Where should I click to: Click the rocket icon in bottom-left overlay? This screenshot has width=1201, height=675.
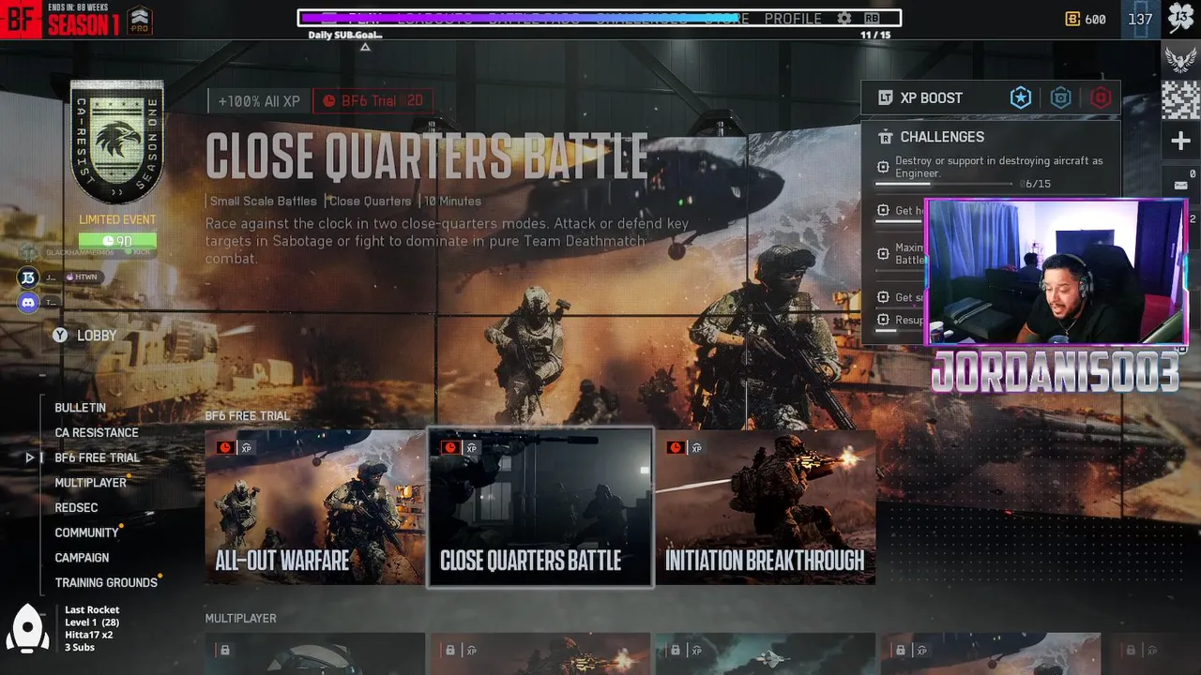coord(28,628)
